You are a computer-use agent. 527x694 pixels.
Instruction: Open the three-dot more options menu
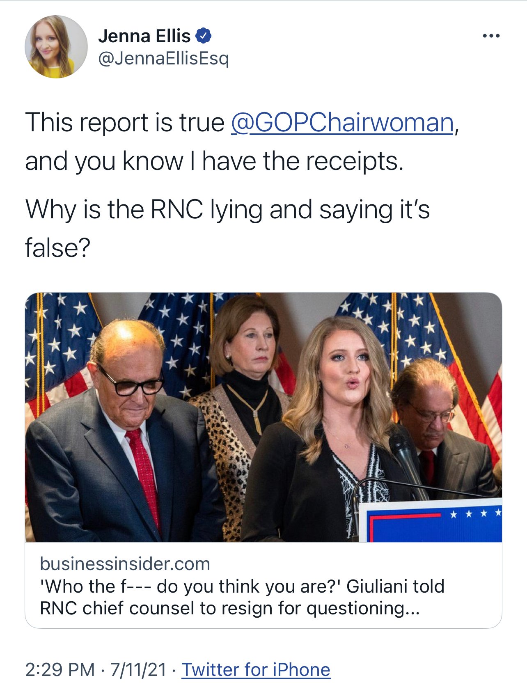[x=491, y=36]
